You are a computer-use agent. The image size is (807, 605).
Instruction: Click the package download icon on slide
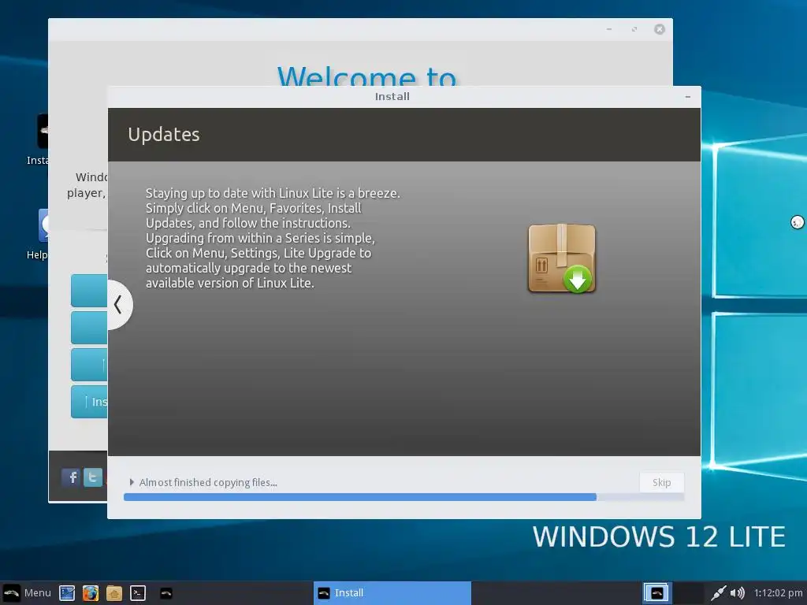[561, 258]
